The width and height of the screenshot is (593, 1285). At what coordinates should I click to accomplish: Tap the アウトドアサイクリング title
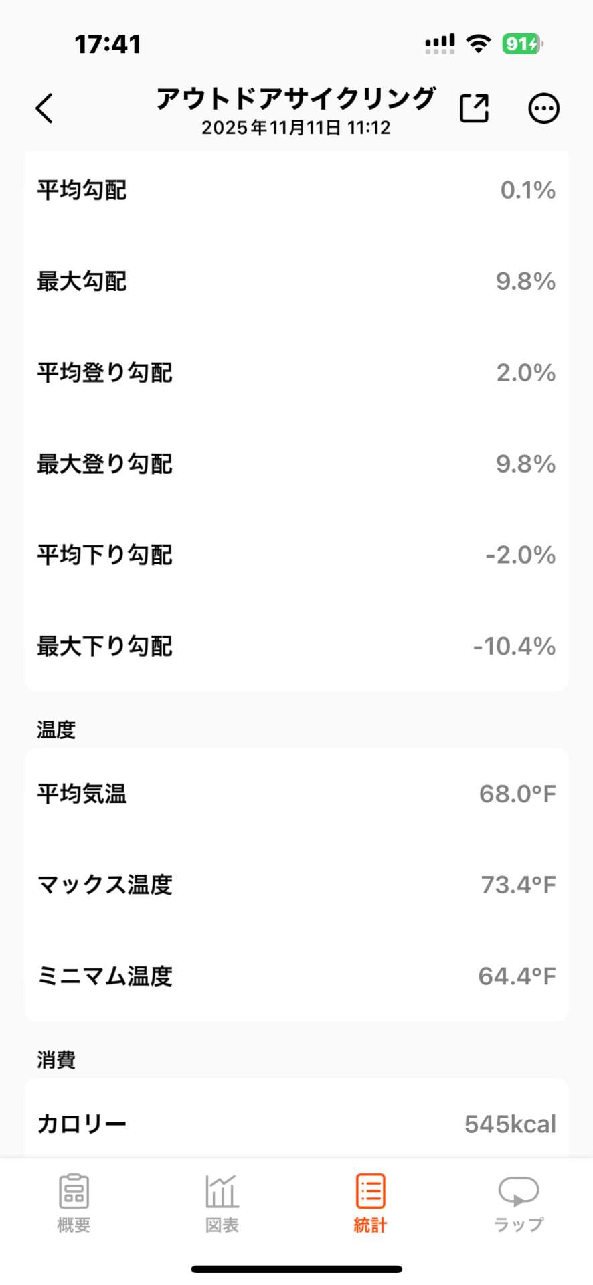coord(296,98)
